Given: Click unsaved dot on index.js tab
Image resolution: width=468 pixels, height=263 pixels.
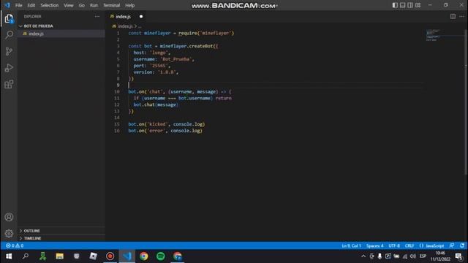Looking at the screenshot, I should [141, 17].
